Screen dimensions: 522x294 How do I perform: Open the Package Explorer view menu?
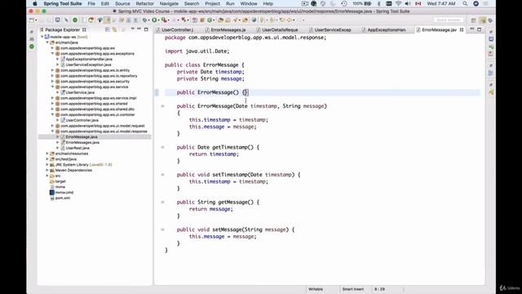click(x=132, y=29)
